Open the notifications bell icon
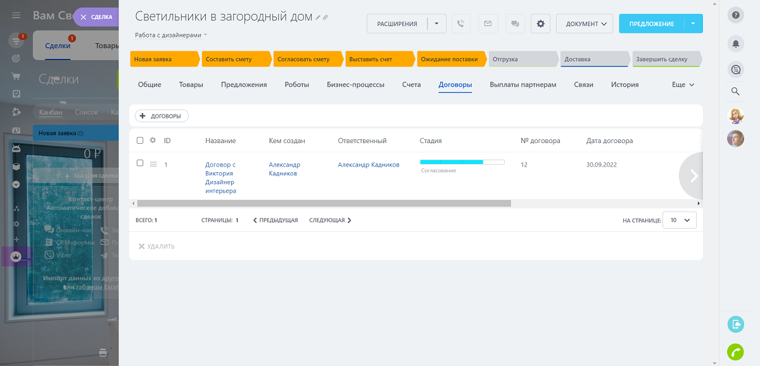Screen dimensions: 760x366 tap(735, 43)
